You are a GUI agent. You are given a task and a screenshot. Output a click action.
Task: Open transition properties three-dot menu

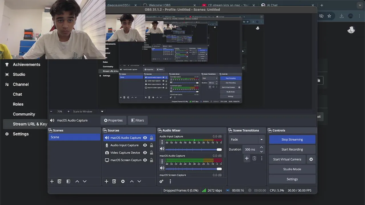pos(261,158)
